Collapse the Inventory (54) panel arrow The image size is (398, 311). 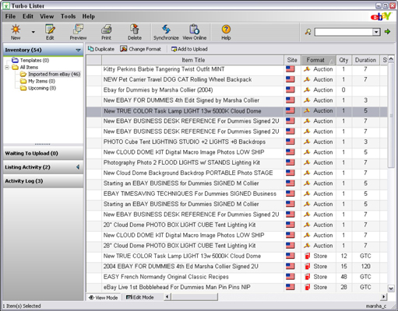tap(78, 50)
